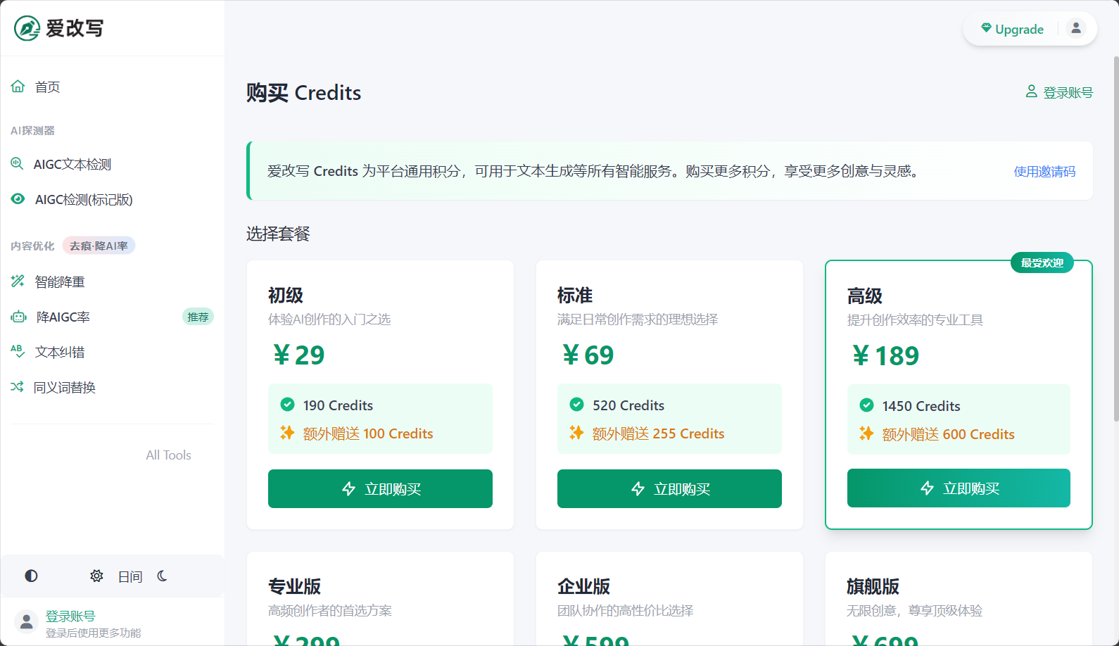Click the ¥189 price text
The image size is (1119, 646).
tap(885, 355)
